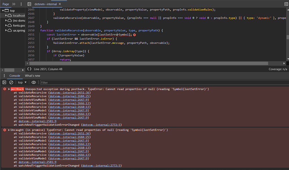Open the Console panel more options menu

(4, 75)
